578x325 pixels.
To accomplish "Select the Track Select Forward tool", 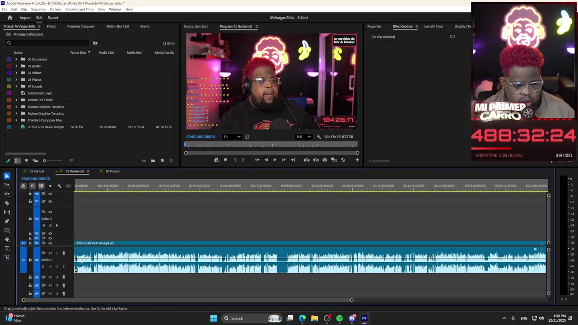I will 7,185.
